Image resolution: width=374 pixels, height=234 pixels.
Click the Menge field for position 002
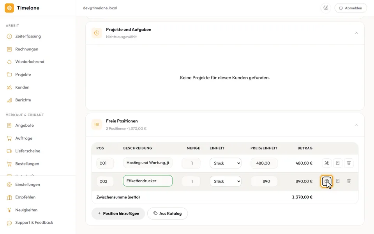click(191, 181)
